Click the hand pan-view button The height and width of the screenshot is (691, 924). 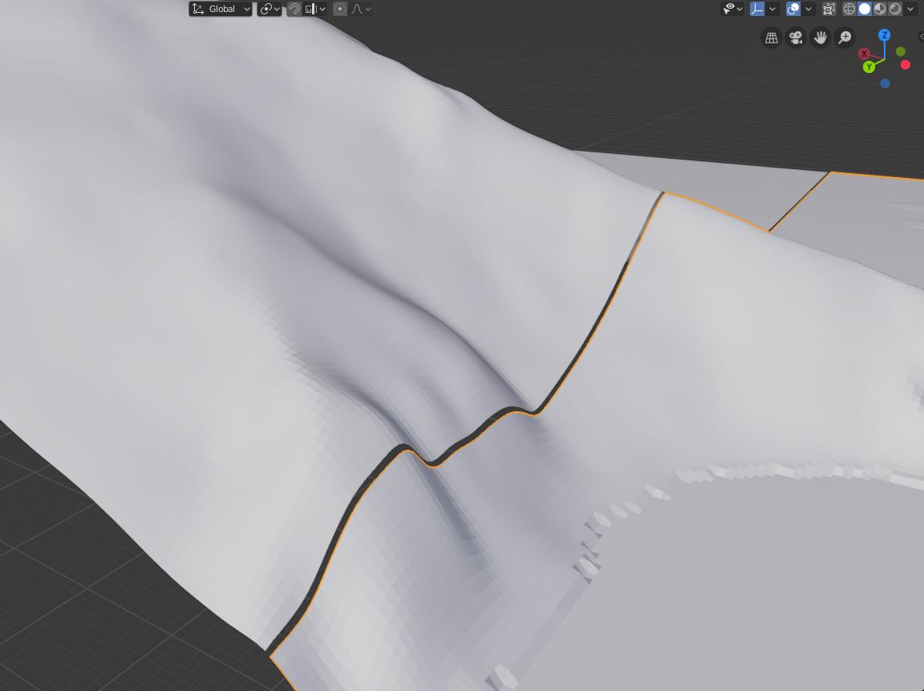821,38
